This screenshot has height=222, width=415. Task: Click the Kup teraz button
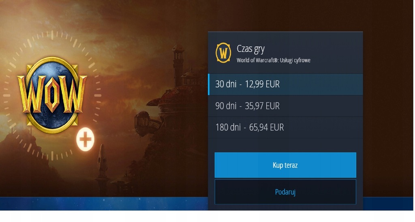coord(285,165)
